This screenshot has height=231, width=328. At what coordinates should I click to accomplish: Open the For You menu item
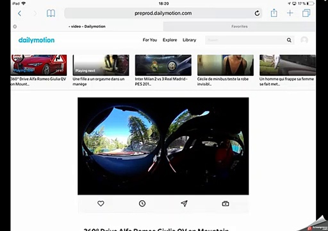click(x=150, y=40)
